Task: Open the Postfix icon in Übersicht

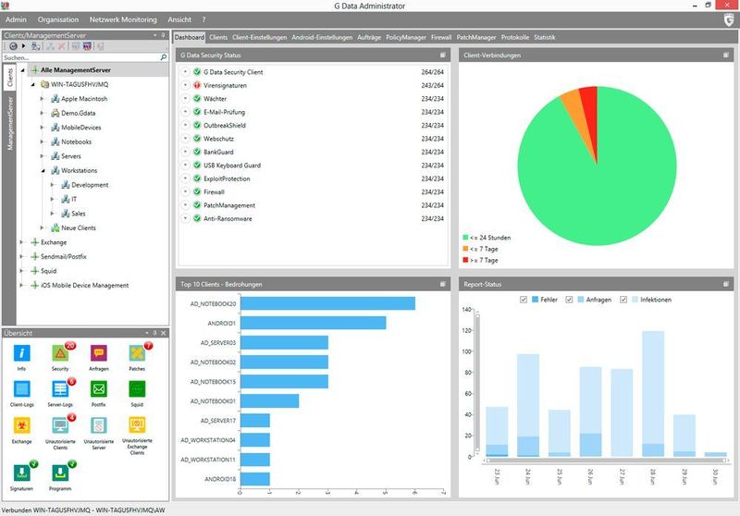Action: click(99, 389)
